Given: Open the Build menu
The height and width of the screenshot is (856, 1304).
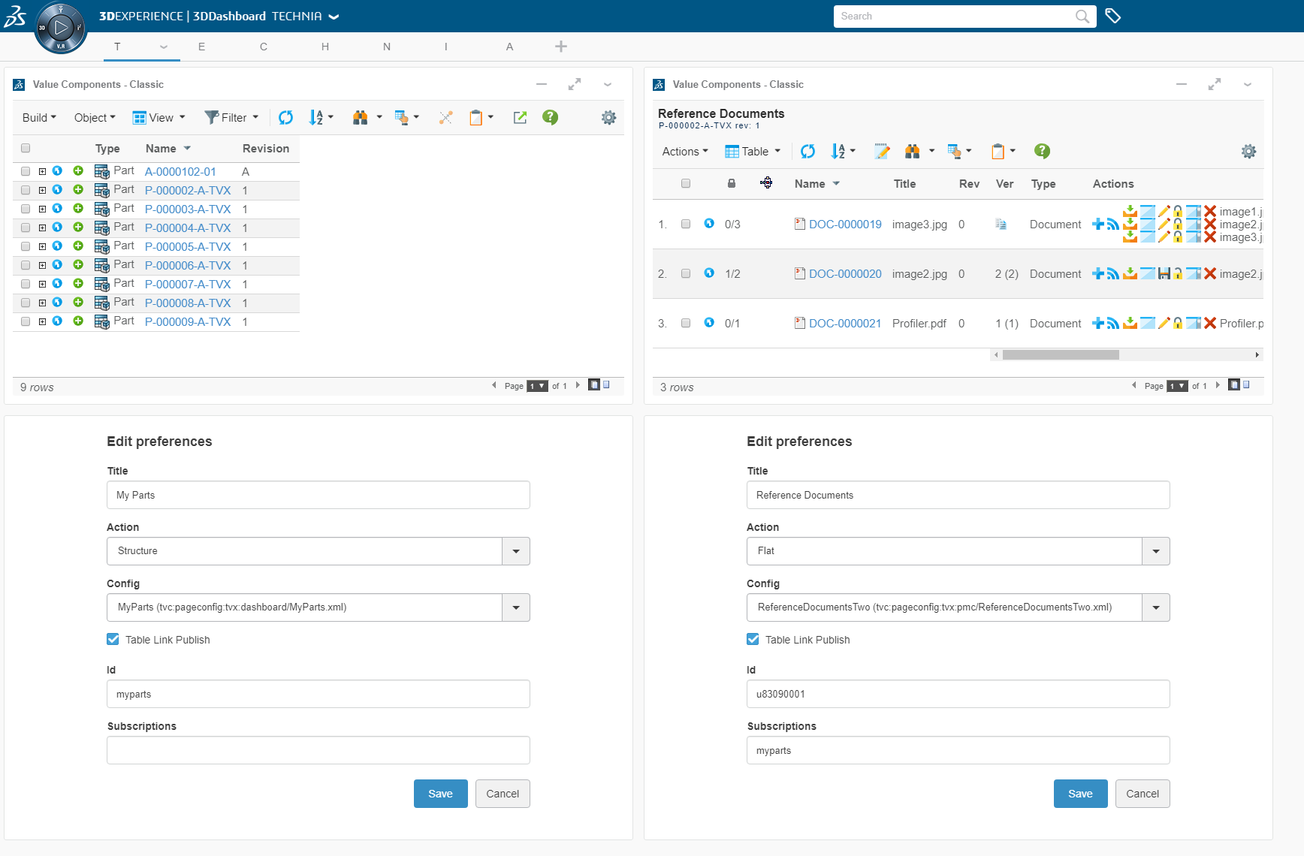Looking at the screenshot, I should tap(39, 118).
